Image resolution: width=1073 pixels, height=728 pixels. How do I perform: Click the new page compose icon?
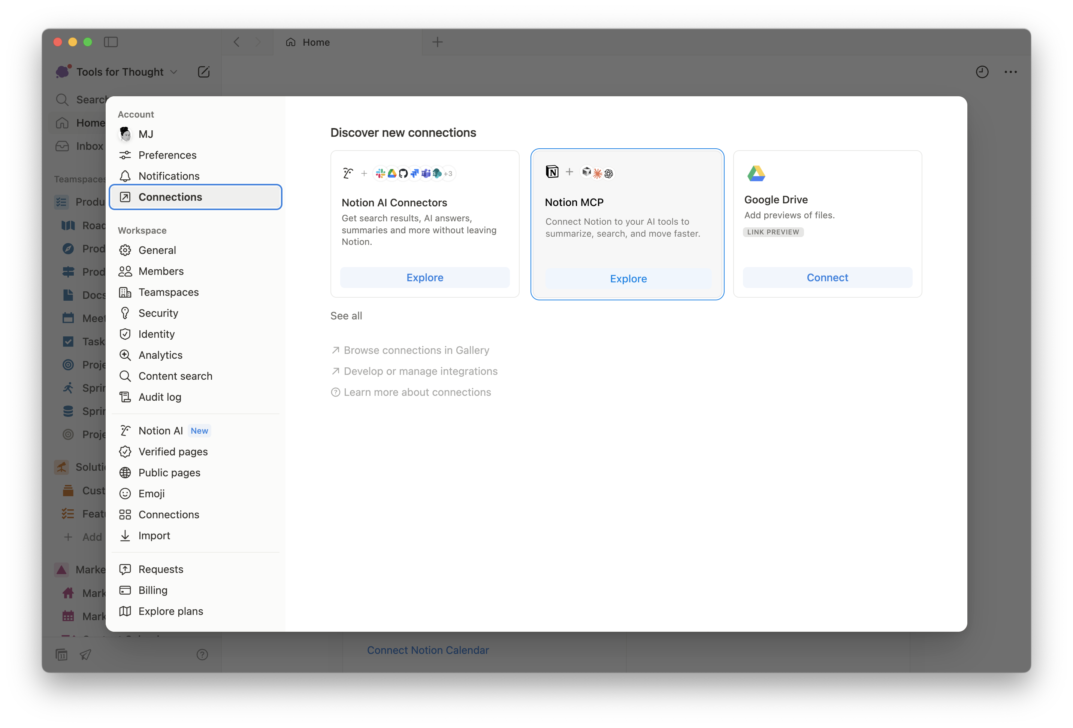[x=203, y=72]
